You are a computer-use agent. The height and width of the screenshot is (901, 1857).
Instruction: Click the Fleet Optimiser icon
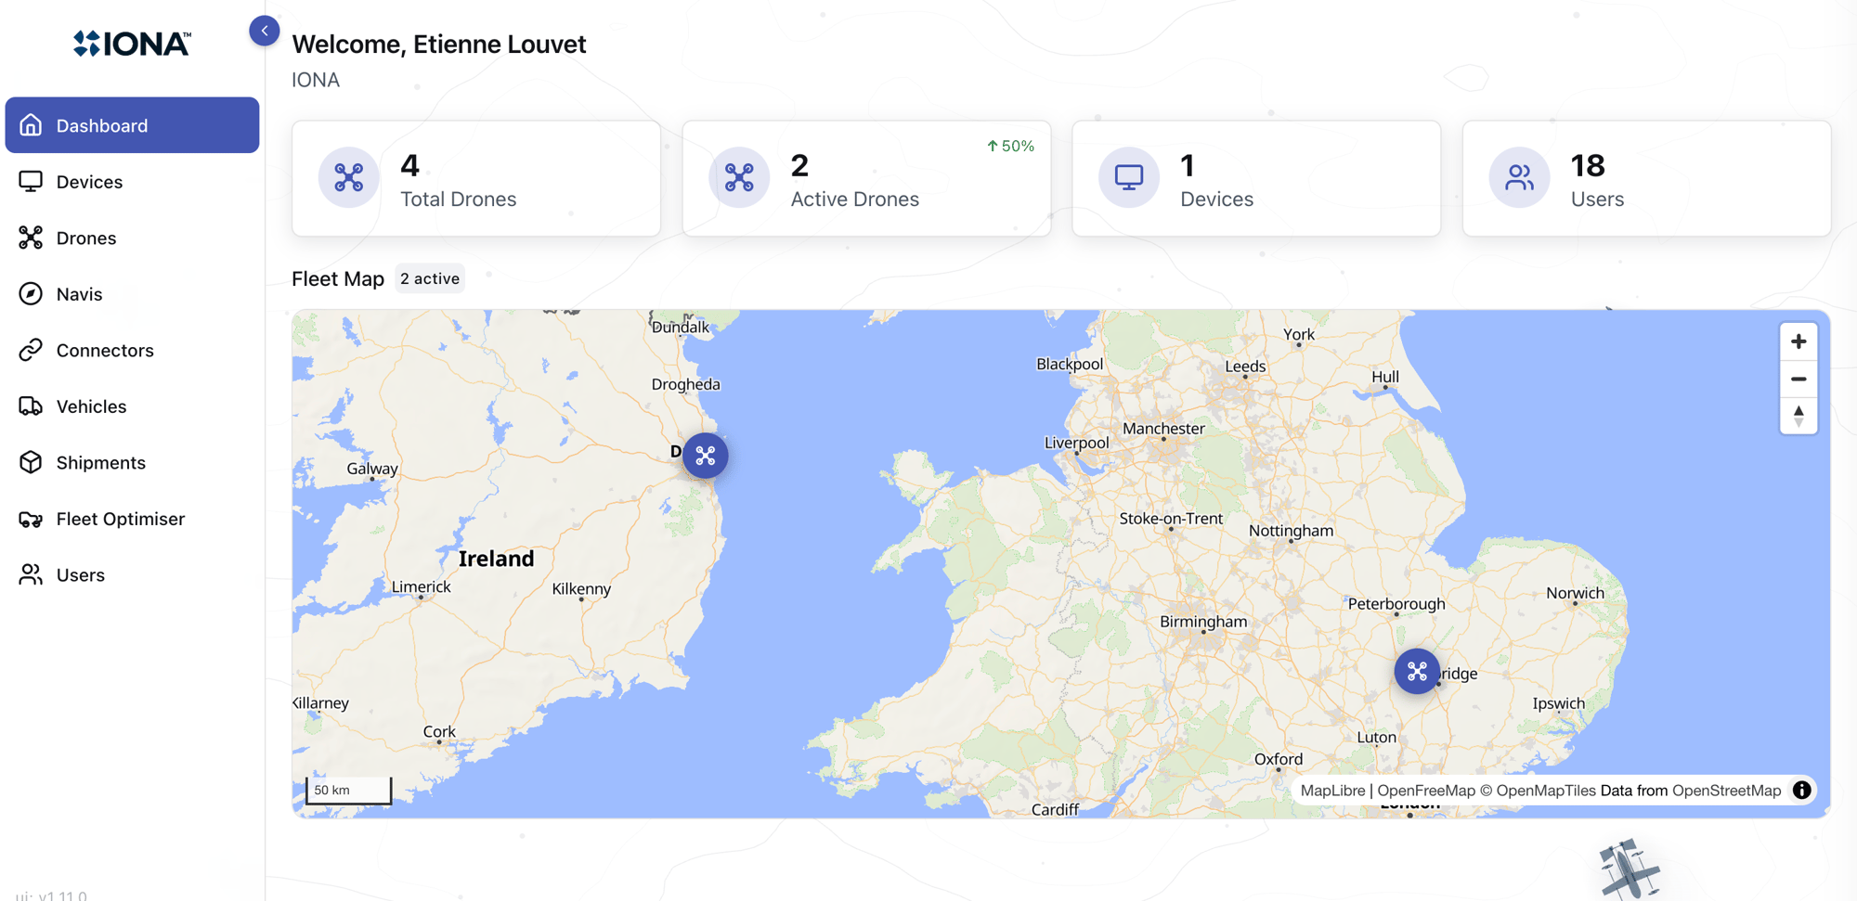tap(31, 519)
